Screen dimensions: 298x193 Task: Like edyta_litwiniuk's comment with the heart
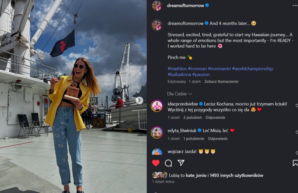(297, 132)
